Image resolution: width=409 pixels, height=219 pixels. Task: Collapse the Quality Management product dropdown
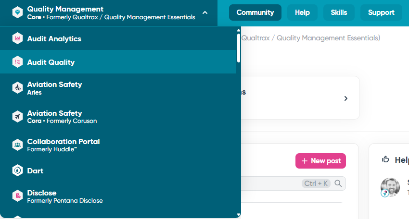click(x=205, y=12)
